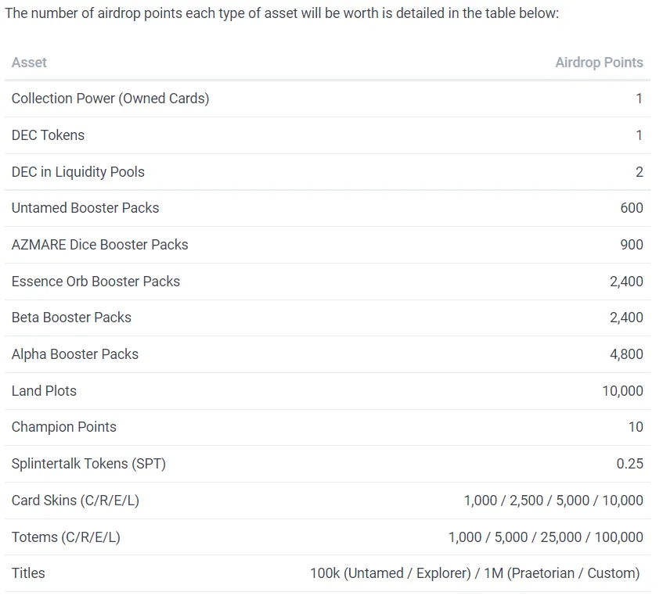Click the Airdrop Points column header
This screenshot has width=663, height=603.
tap(599, 63)
